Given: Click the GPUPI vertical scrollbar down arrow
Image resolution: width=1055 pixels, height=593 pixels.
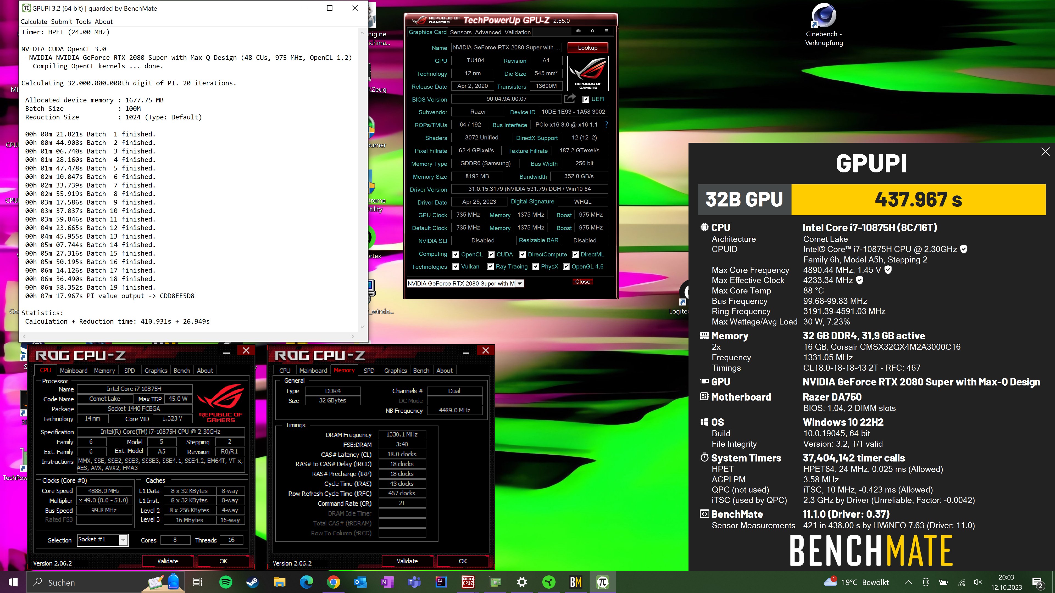Looking at the screenshot, I should pyautogui.click(x=362, y=327).
